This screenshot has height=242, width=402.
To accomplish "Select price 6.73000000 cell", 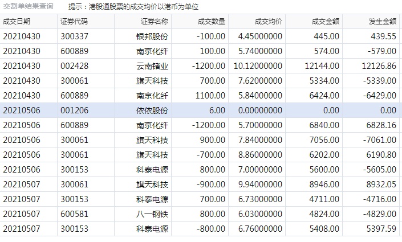I will [260, 199].
